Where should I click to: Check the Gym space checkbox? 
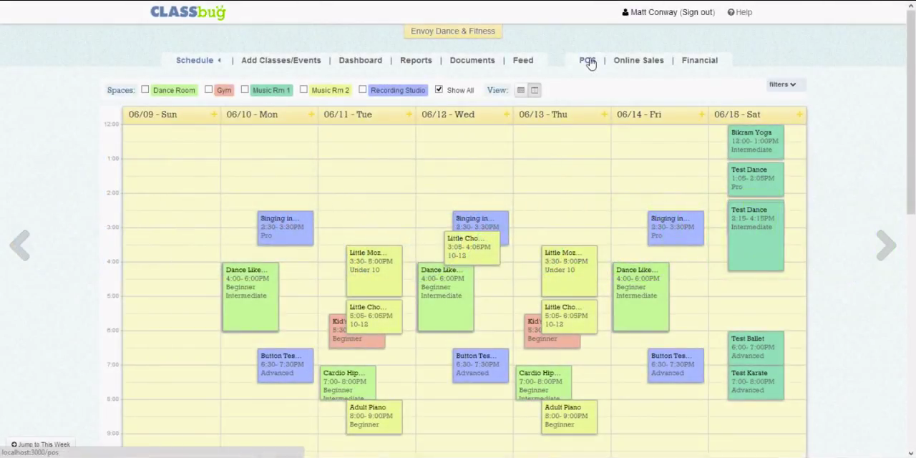point(208,89)
